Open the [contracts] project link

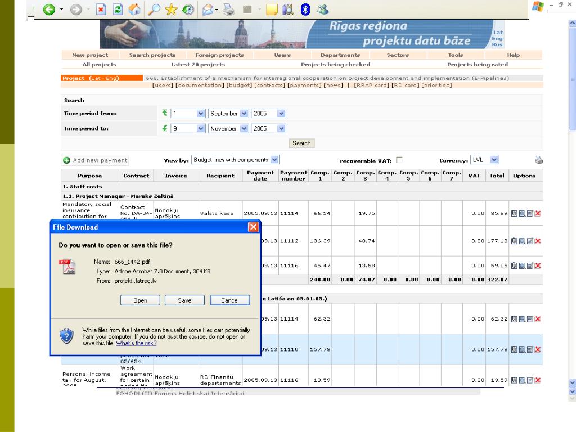point(270,85)
